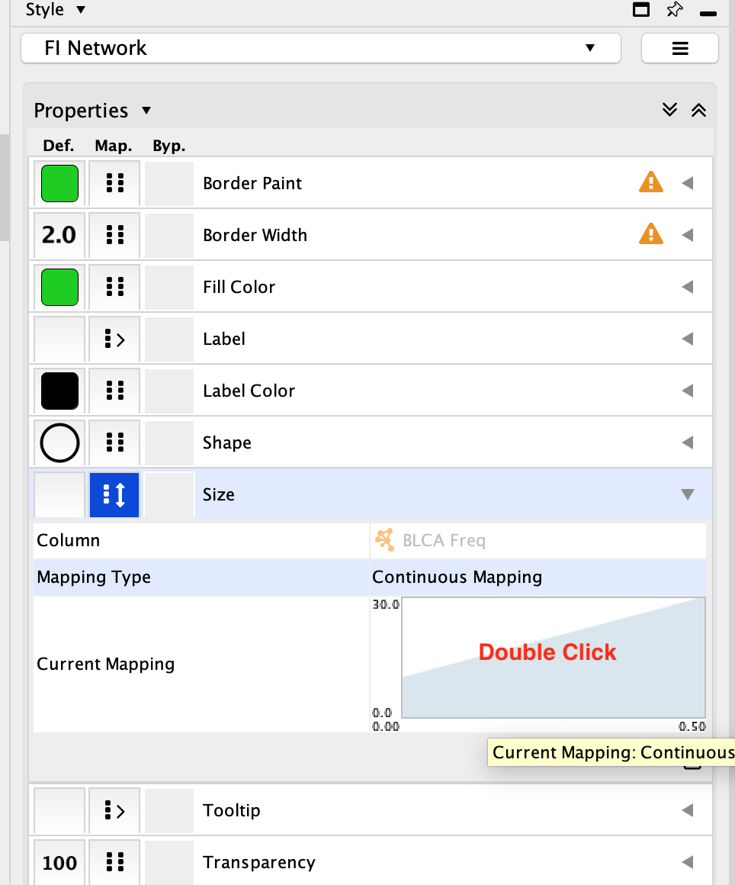Click the Border Paint green default swatch
This screenshot has height=885, width=735.
[x=59, y=183]
